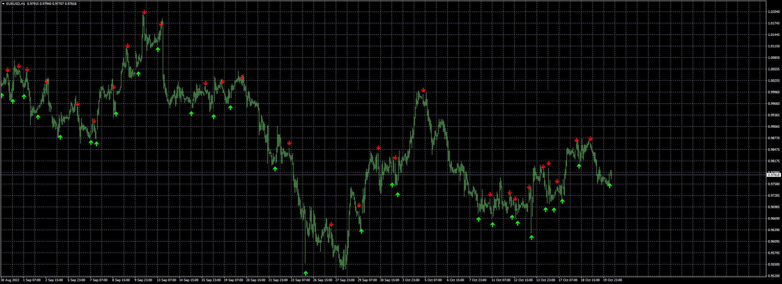Image resolution: width=782 pixels, height=284 pixels.
Task: Click price level 0.96690 on the axis
Action: coord(773,219)
